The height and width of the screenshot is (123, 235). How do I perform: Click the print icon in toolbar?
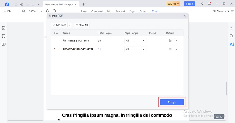click(x=22, y=4)
